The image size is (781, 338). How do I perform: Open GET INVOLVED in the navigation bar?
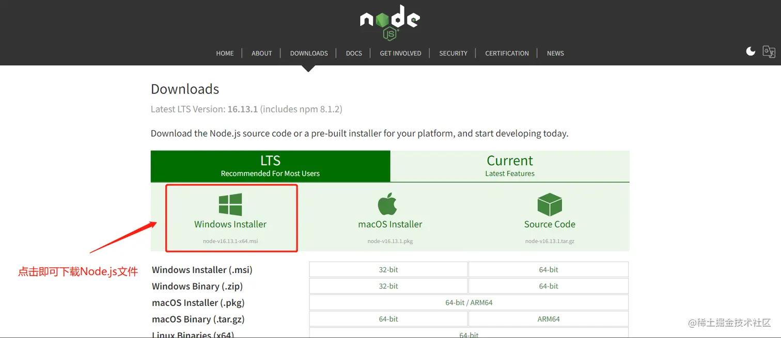[x=400, y=53]
